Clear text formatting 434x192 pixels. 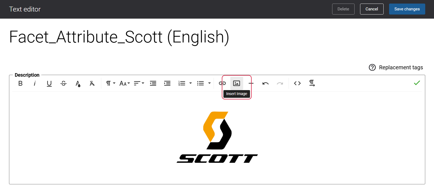coord(92,83)
